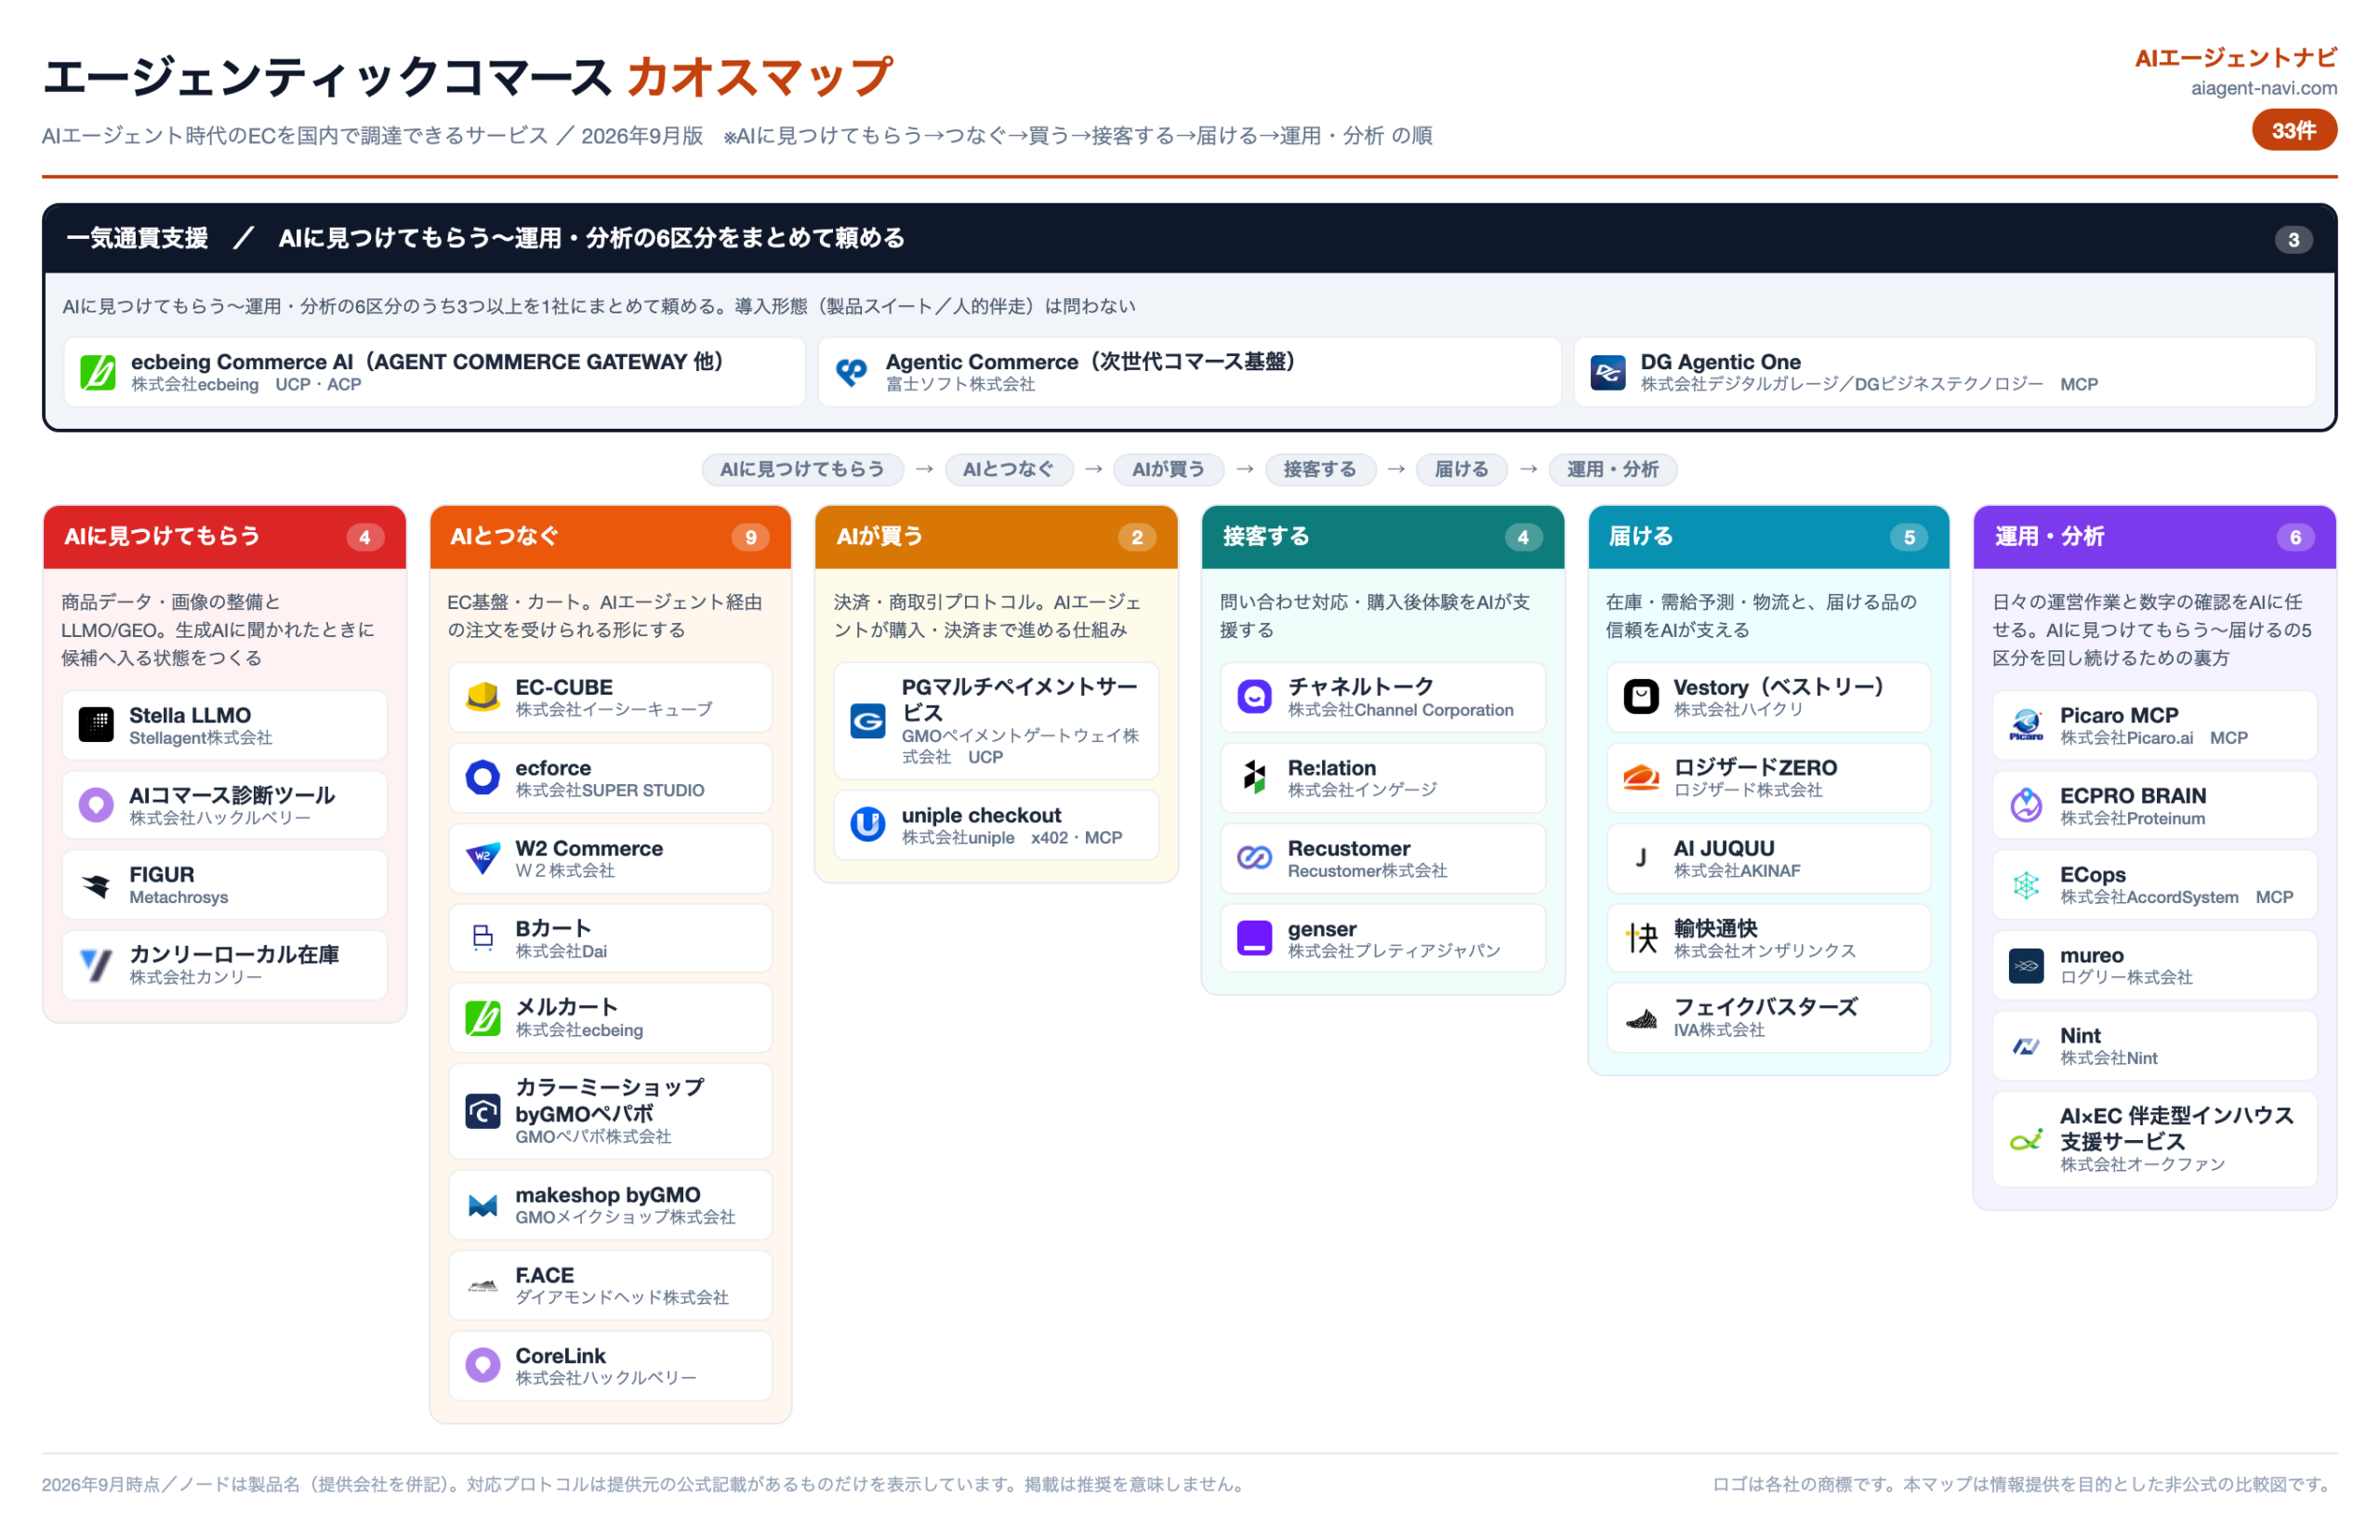Click the text ログリー株式会社
Screen dimensions: 2380x1540
click(2125, 977)
